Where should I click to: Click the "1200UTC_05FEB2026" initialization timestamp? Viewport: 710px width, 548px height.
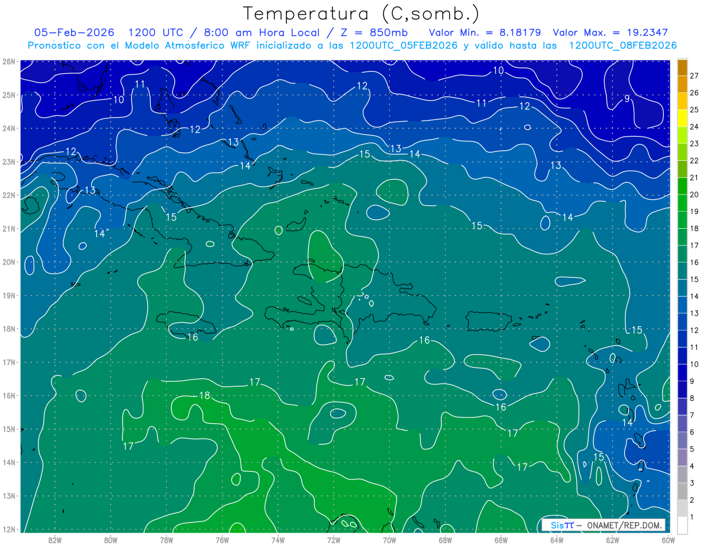[x=404, y=46]
